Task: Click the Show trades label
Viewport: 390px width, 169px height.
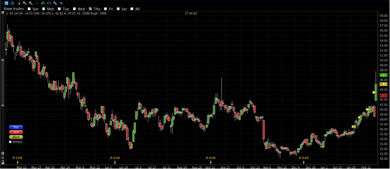Action: [x=14, y=9]
